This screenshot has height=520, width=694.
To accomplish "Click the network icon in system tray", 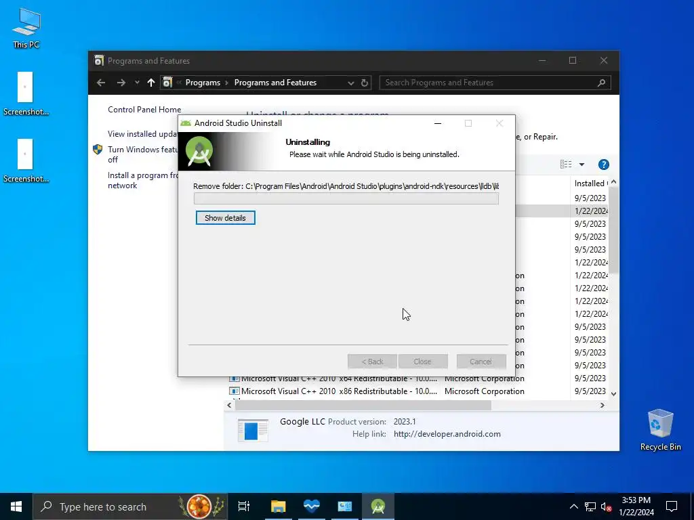I will 590,506.
